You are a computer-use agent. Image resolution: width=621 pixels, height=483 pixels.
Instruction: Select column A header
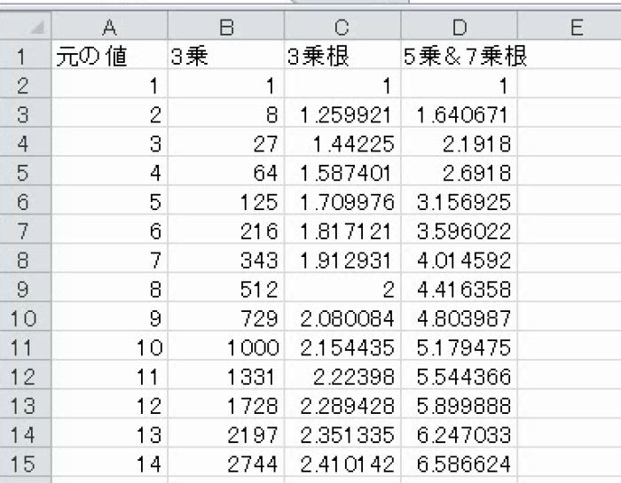[x=109, y=27]
